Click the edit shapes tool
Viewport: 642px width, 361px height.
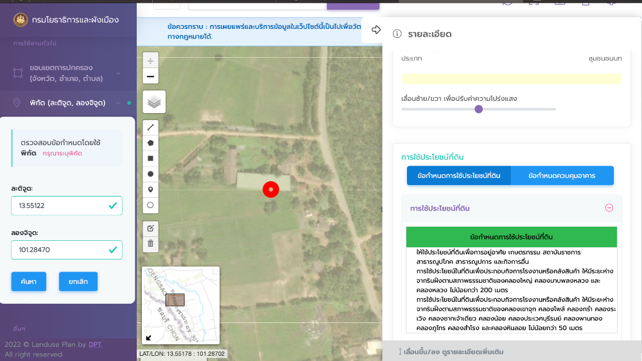tap(150, 228)
